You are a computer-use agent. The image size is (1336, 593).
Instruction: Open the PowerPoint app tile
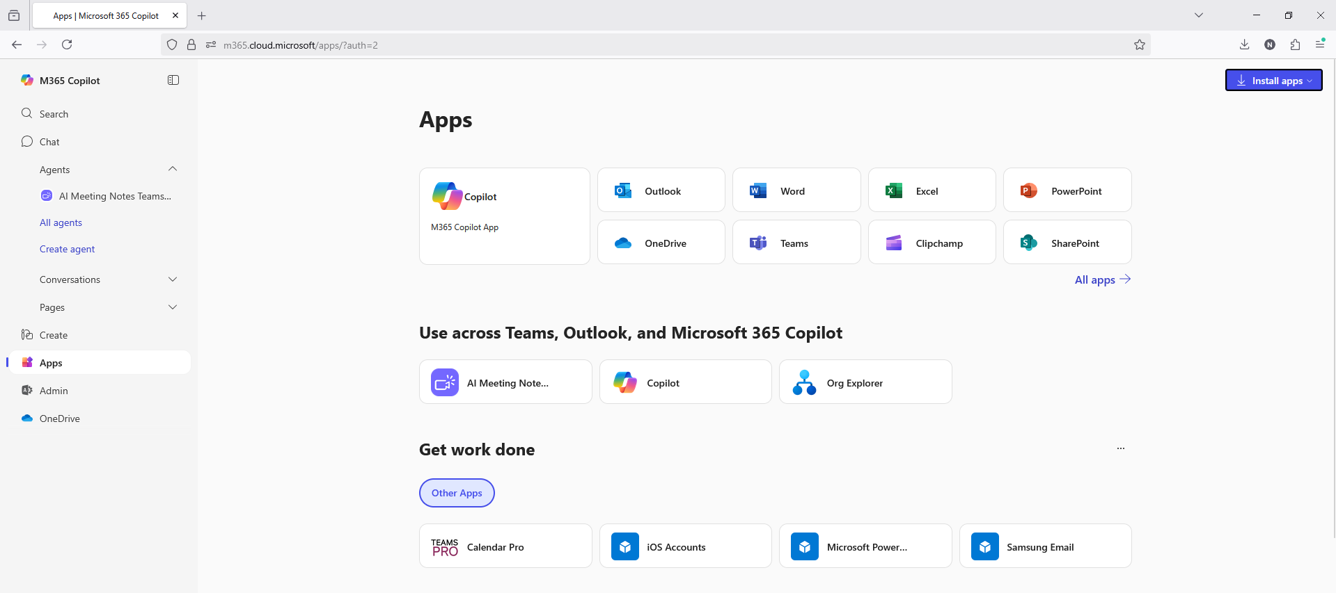tap(1067, 190)
